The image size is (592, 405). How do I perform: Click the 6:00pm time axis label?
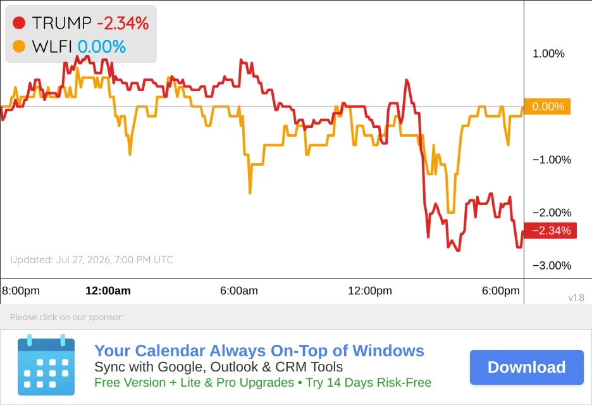pos(501,290)
